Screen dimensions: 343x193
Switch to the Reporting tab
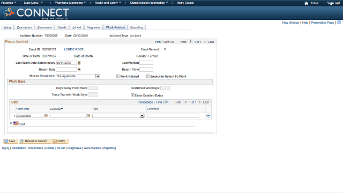[137, 27]
